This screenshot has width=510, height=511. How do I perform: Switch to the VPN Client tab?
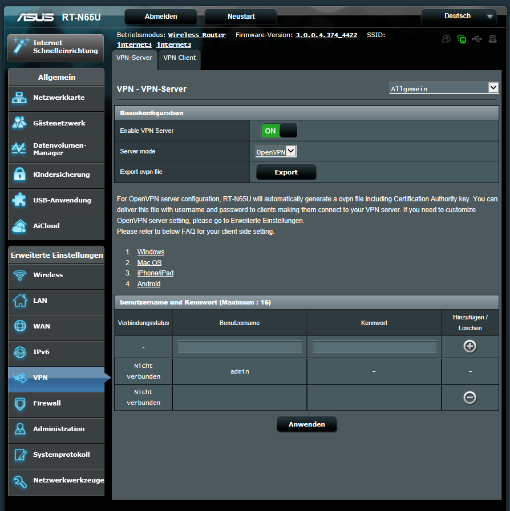tap(179, 58)
